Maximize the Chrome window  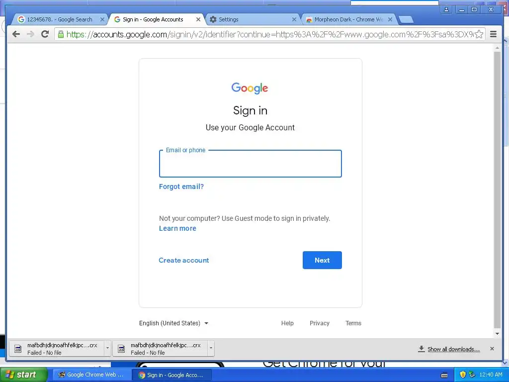pyautogui.click(x=474, y=9)
